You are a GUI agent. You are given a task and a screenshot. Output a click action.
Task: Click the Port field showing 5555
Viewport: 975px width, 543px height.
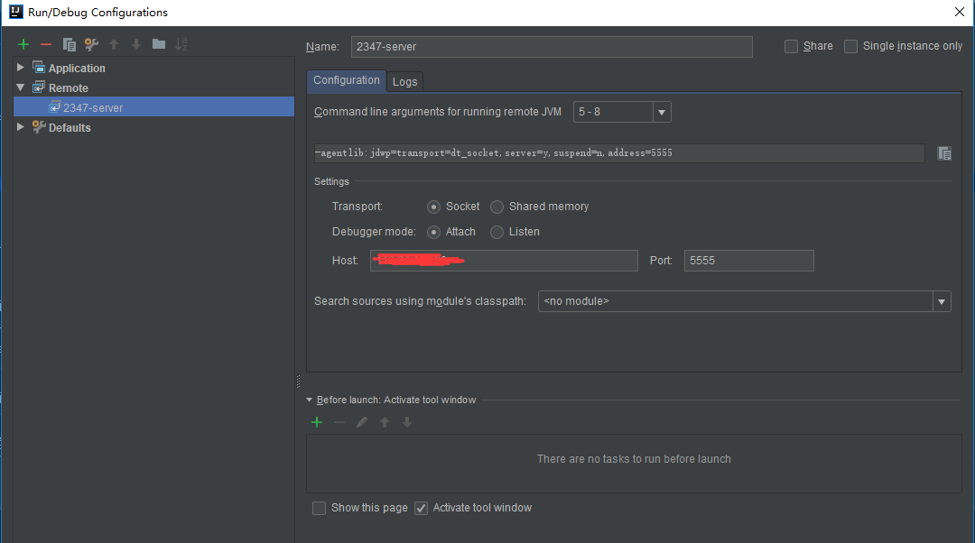(x=748, y=261)
